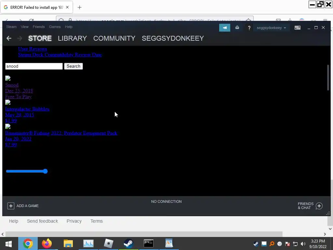Click the orange magnifier tray icon

(x=272, y=243)
